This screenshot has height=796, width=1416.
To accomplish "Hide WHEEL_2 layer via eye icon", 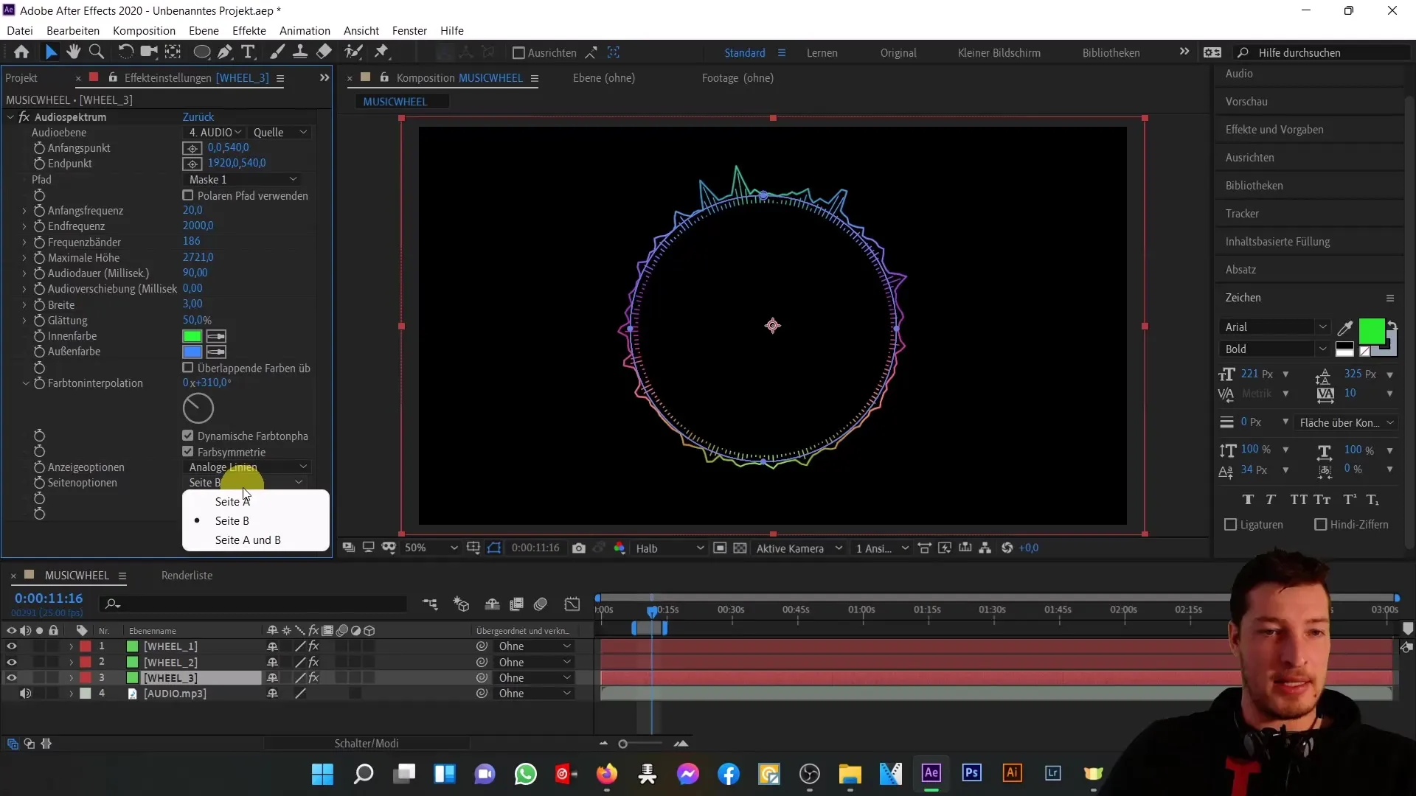I will coord(11,663).
